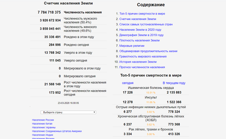Click the female population value 3 858 045 441
This screenshot has width=226, height=139.
[x=50, y=29]
